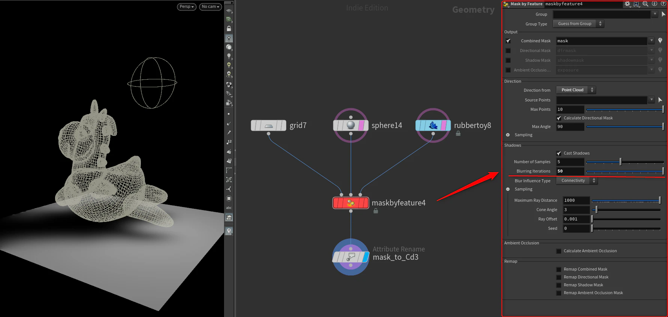Uncheck the Combined Mask checkbox
The width and height of the screenshot is (668, 317).
click(508, 41)
